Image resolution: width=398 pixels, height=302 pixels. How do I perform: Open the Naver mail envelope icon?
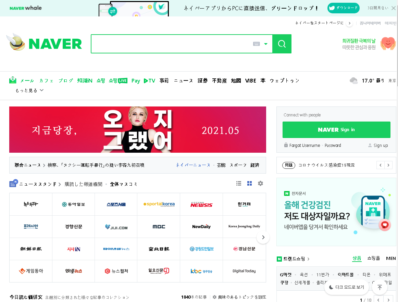[13, 80]
